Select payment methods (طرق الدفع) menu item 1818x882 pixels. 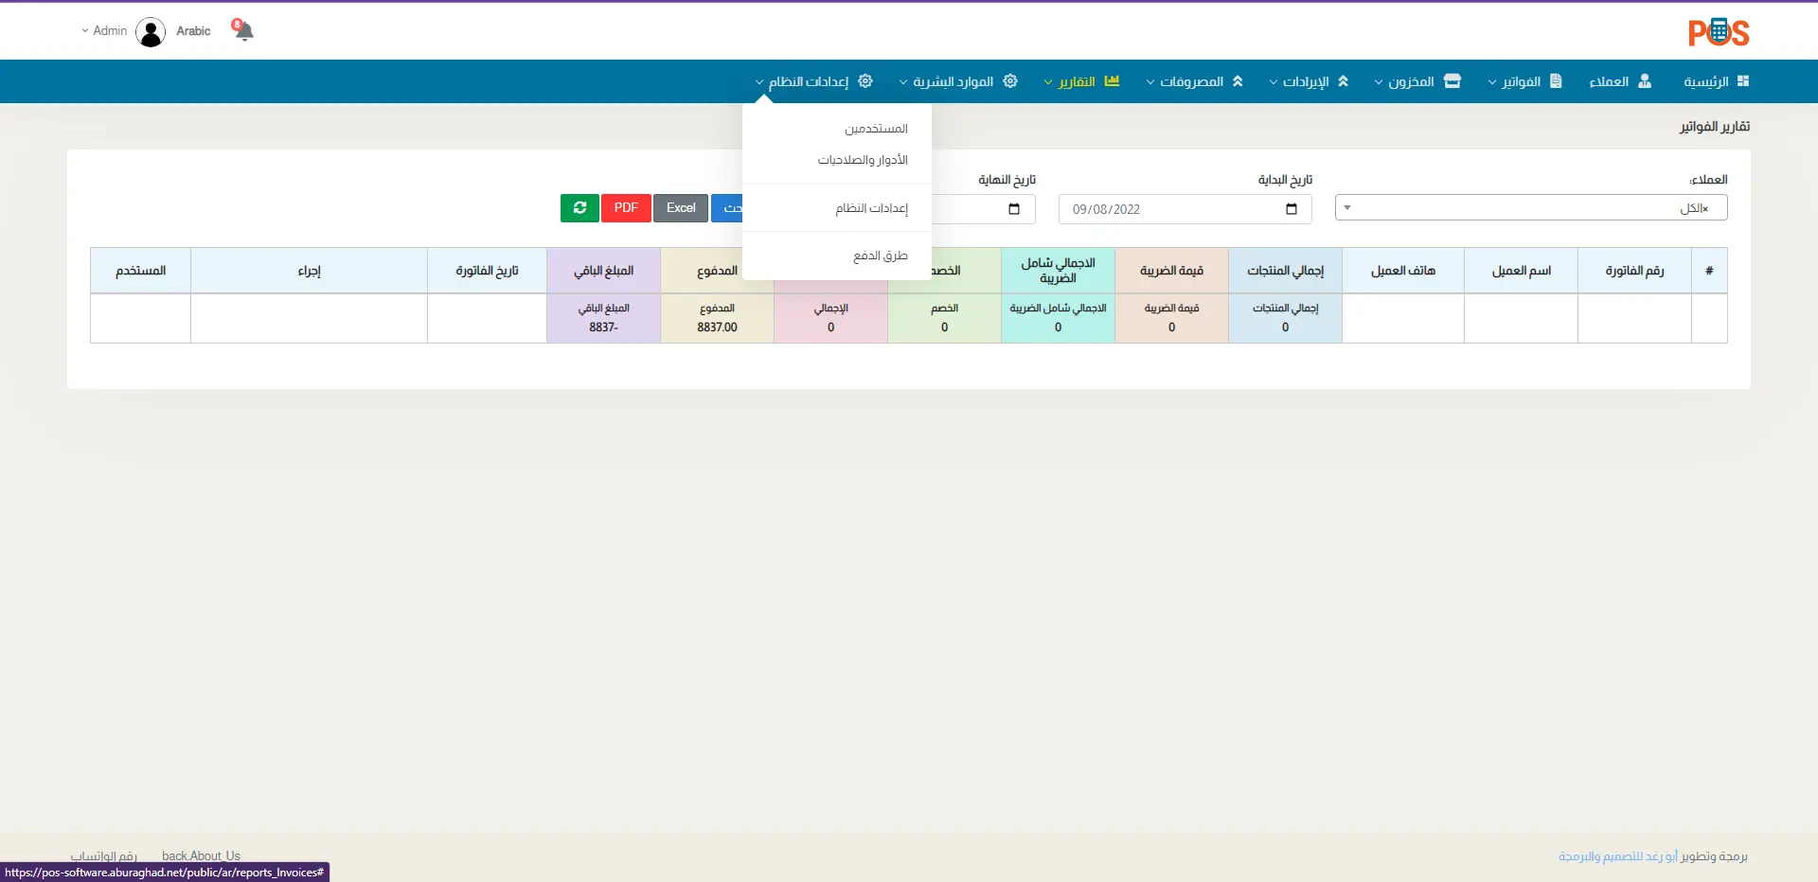coord(880,256)
